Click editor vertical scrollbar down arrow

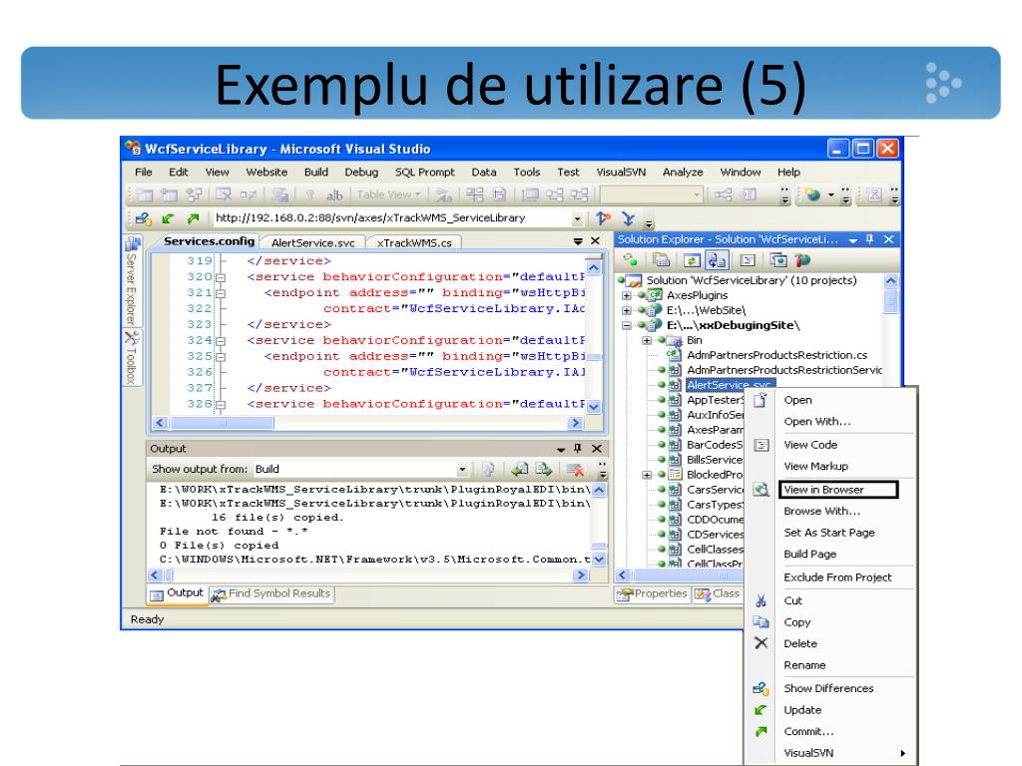click(x=593, y=407)
